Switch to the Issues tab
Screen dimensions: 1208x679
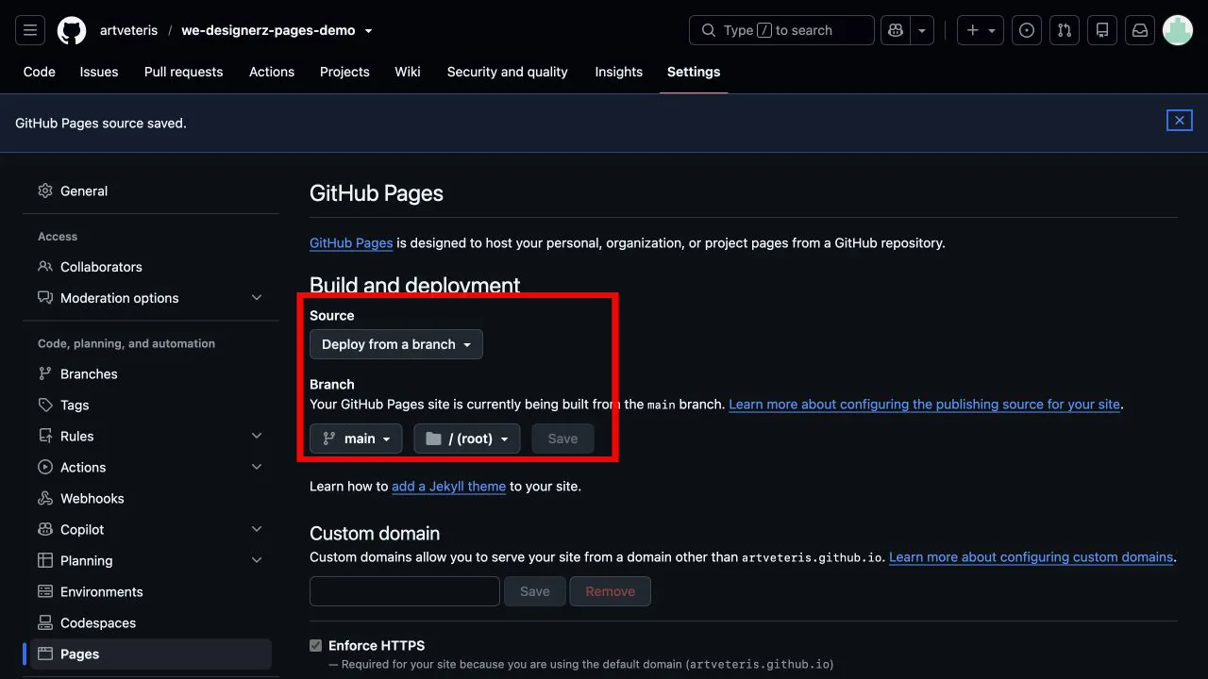pos(99,72)
